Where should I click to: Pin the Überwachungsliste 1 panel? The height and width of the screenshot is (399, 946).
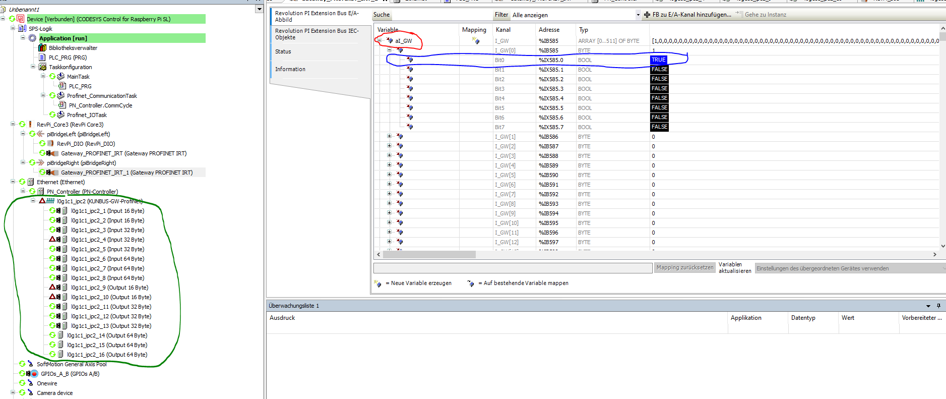pos(938,306)
